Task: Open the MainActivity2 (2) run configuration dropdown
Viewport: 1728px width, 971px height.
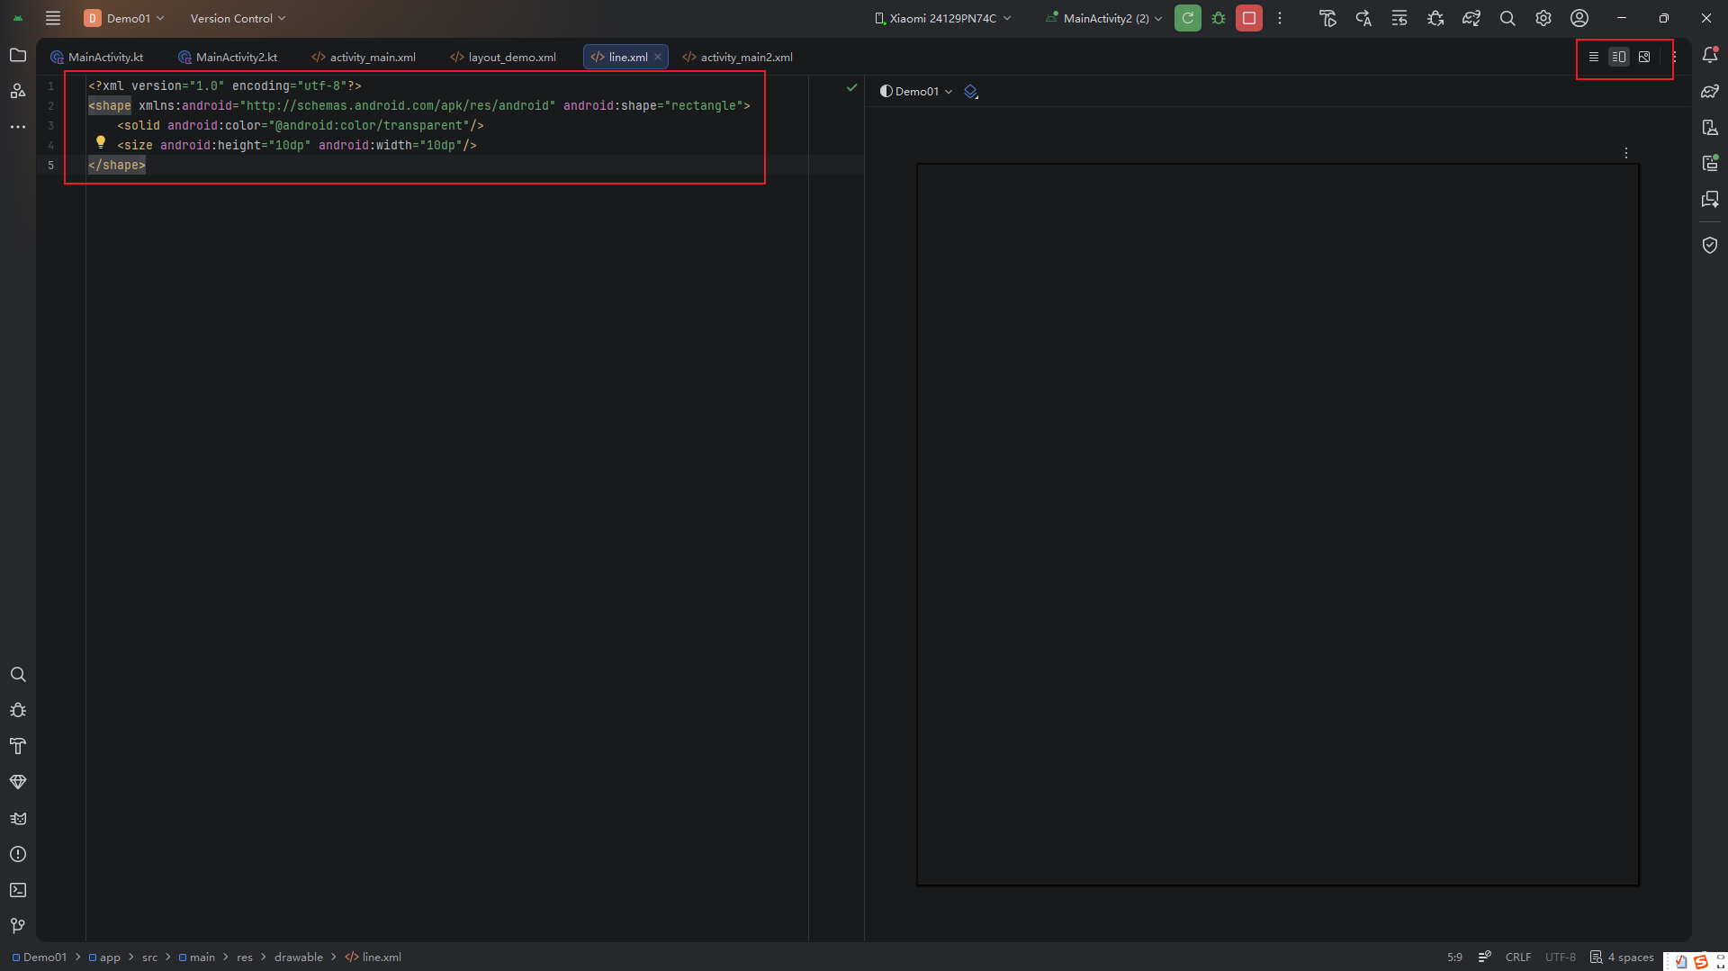Action: click(1104, 18)
